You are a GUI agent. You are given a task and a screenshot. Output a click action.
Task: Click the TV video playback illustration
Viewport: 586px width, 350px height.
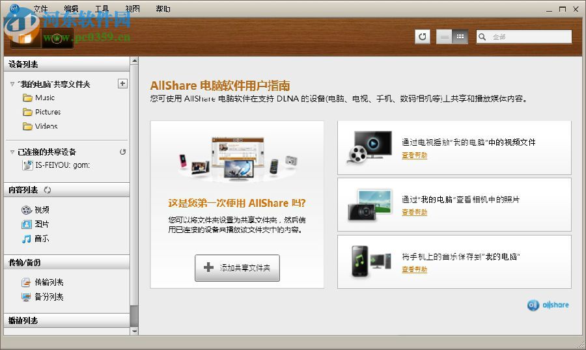370,147
